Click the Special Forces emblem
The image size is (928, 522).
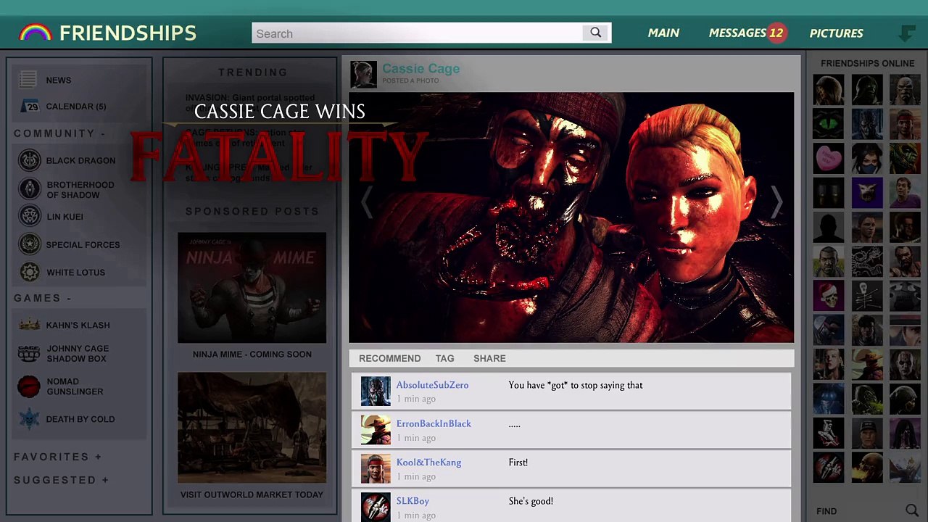tap(30, 244)
